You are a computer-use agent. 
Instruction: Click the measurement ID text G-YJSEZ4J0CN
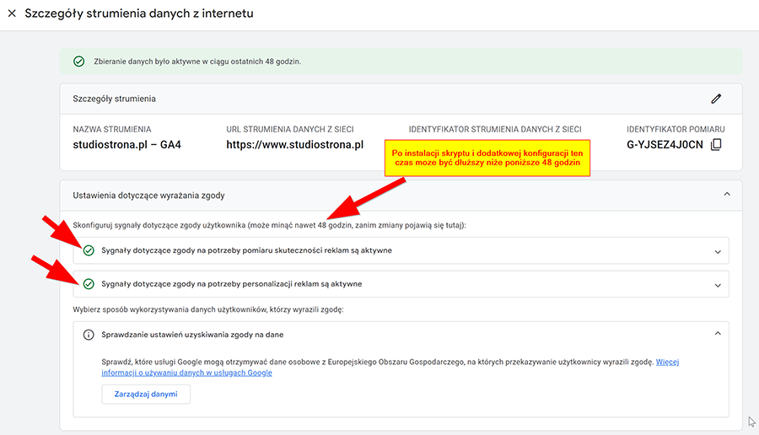pos(665,145)
